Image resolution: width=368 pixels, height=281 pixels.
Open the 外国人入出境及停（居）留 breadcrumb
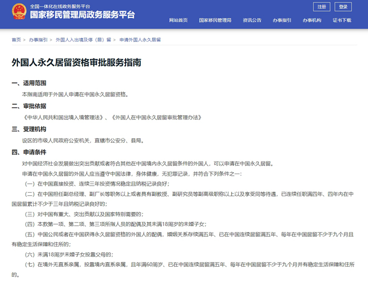(83, 39)
